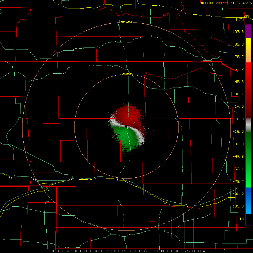This screenshot has height=253, width=253.
Task: Click the color scale value -47.6
Action: pyautogui.click(x=238, y=157)
